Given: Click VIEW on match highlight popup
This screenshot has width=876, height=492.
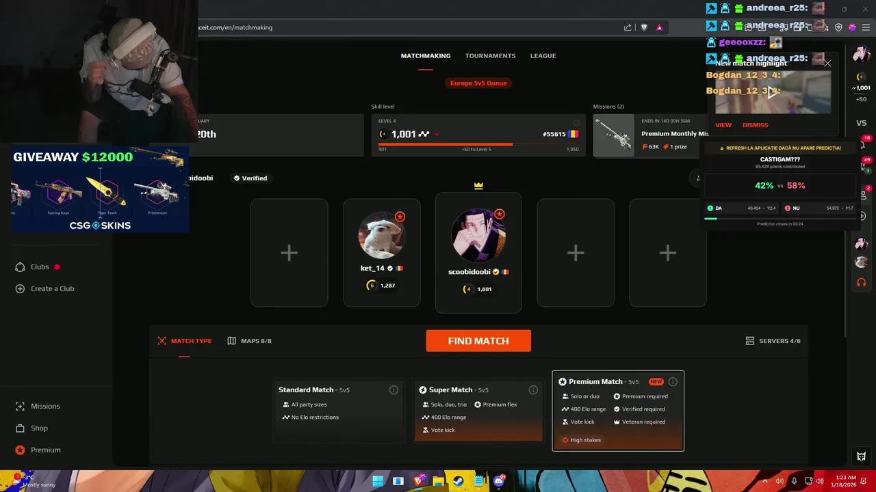Looking at the screenshot, I should [x=723, y=125].
